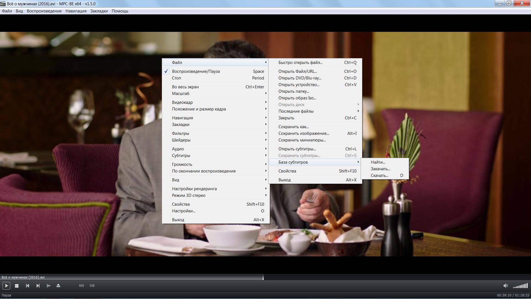Click the eject/open file icon
Viewport: 531px width, 299px height.
(58, 286)
